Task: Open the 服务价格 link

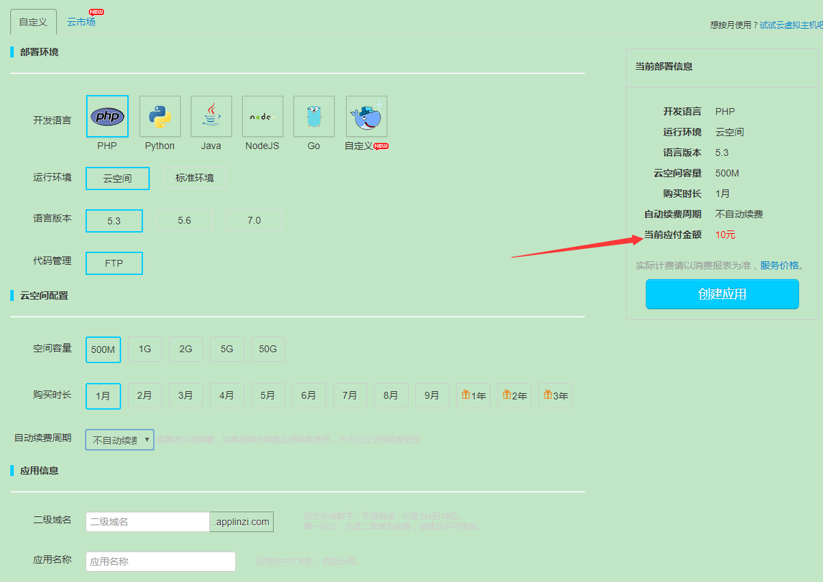Action: tap(779, 265)
